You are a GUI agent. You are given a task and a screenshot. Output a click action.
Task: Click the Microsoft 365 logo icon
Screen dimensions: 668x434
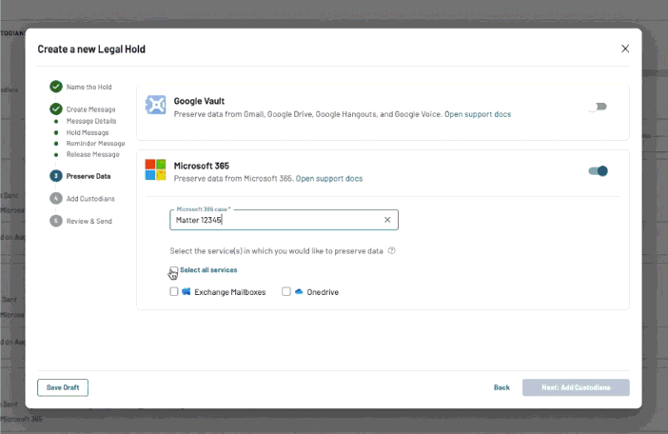point(155,170)
